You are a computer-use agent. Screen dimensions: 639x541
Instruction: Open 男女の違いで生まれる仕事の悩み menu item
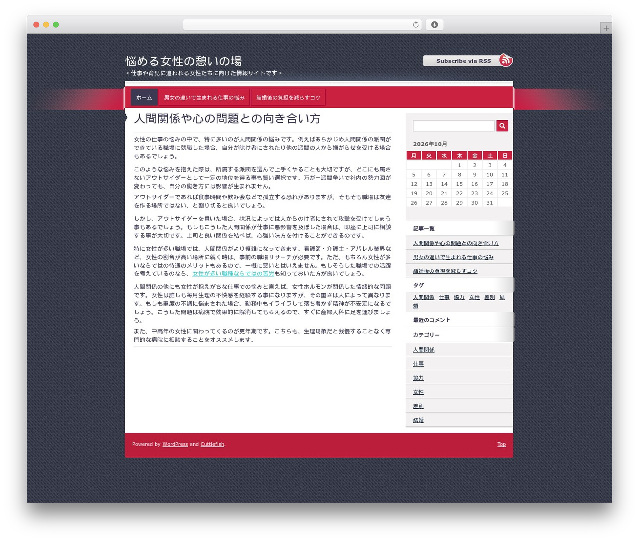click(x=204, y=98)
